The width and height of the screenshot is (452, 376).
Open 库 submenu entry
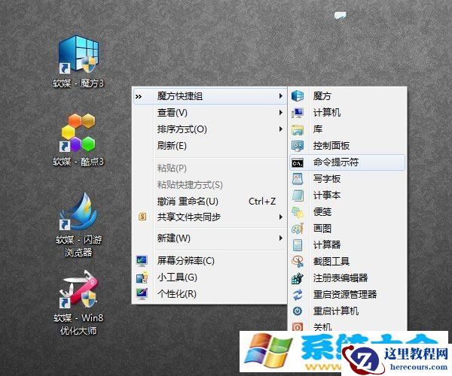[x=347, y=129]
